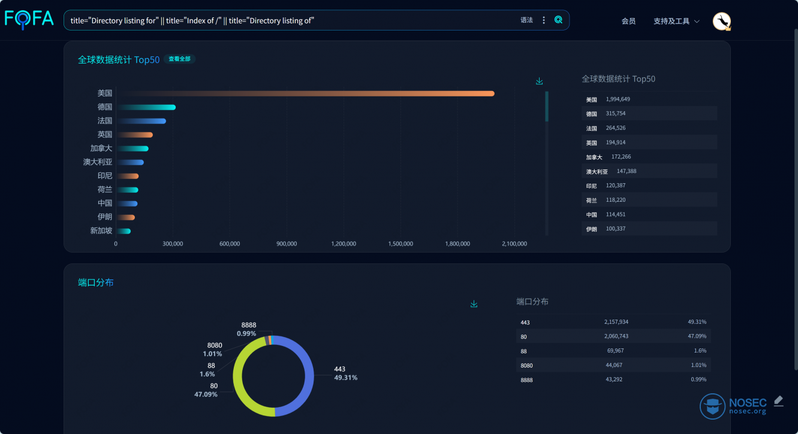
Task: Open the user avatar profile
Action: point(722,21)
